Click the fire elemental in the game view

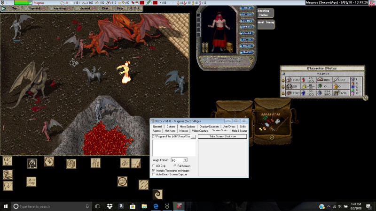pos(125,72)
